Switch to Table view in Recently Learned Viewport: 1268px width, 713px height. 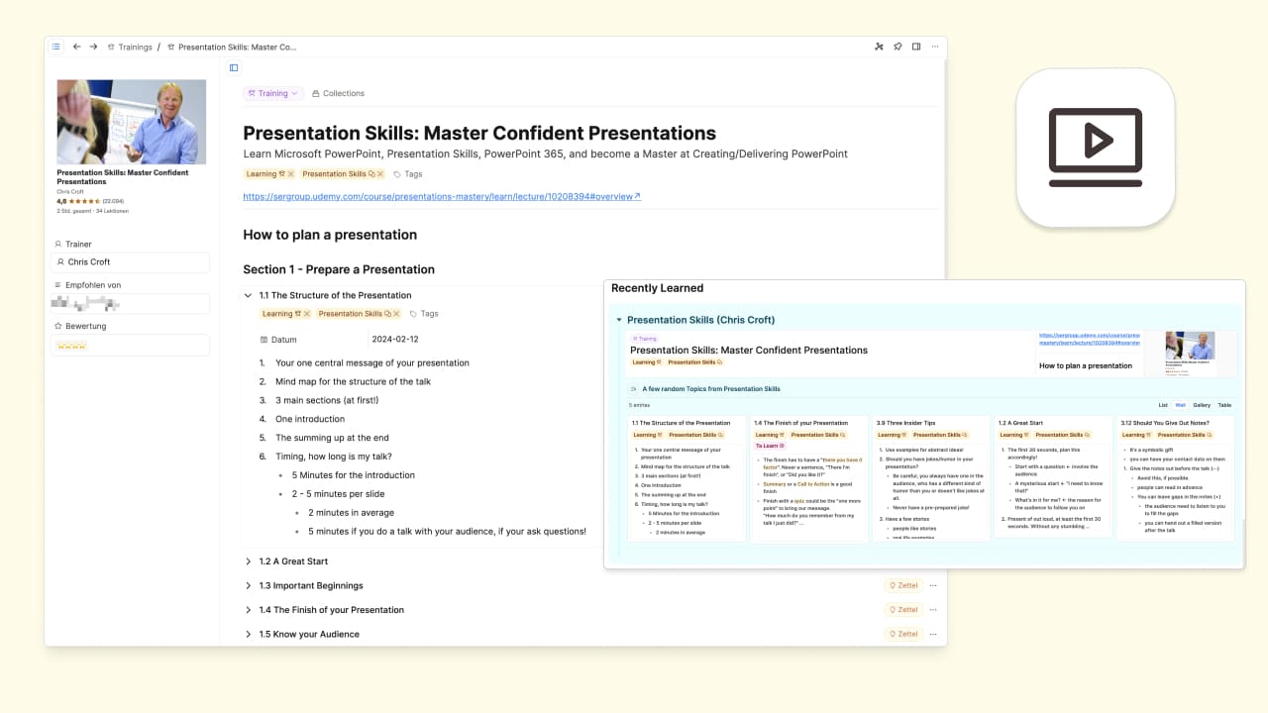click(x=1224, y=405)
